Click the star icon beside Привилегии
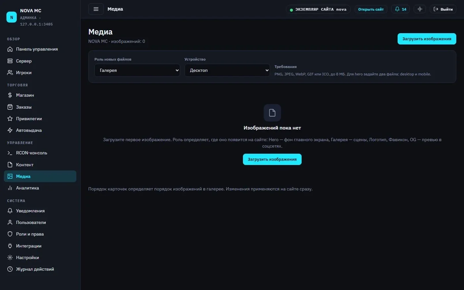The image size is (464, 290). click(10, 119)
